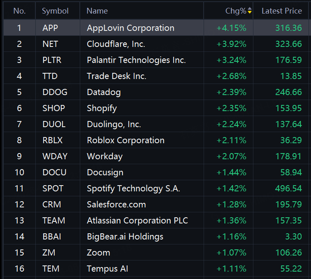Select DUOL Duolingo, Inc. row
This screenshot has width=311, height=279.
[x=156, y=124]
